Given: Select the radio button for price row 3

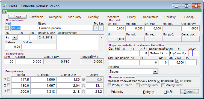Looking at the screenshot, I should pos(84,91).
